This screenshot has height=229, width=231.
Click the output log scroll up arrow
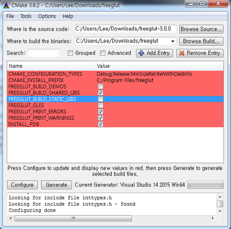pyautogui.click(x=220, y=197)
